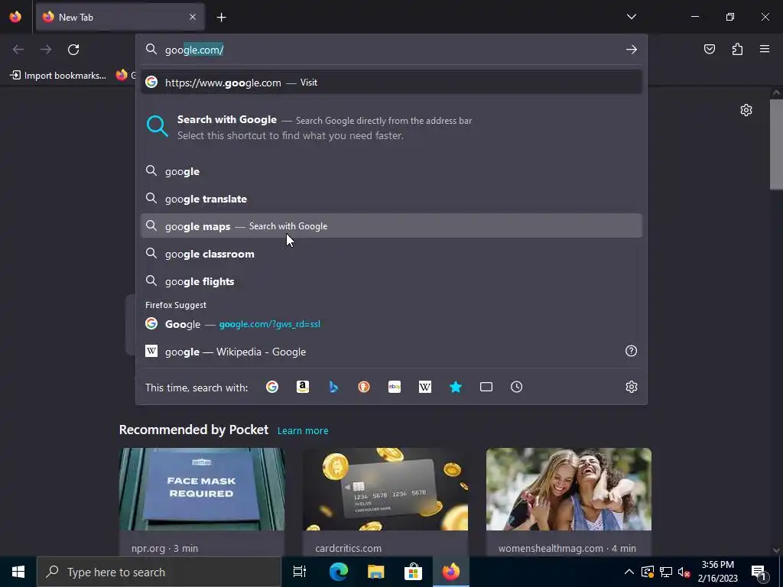Click the Firefox Suggest help icon
Screen dimensions: 783x587
631,351
